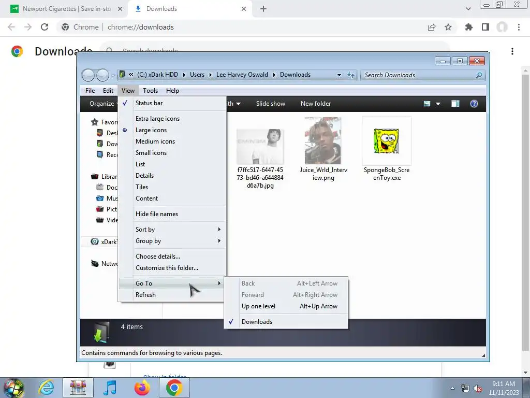Open the Edit menu

point(108,91)
